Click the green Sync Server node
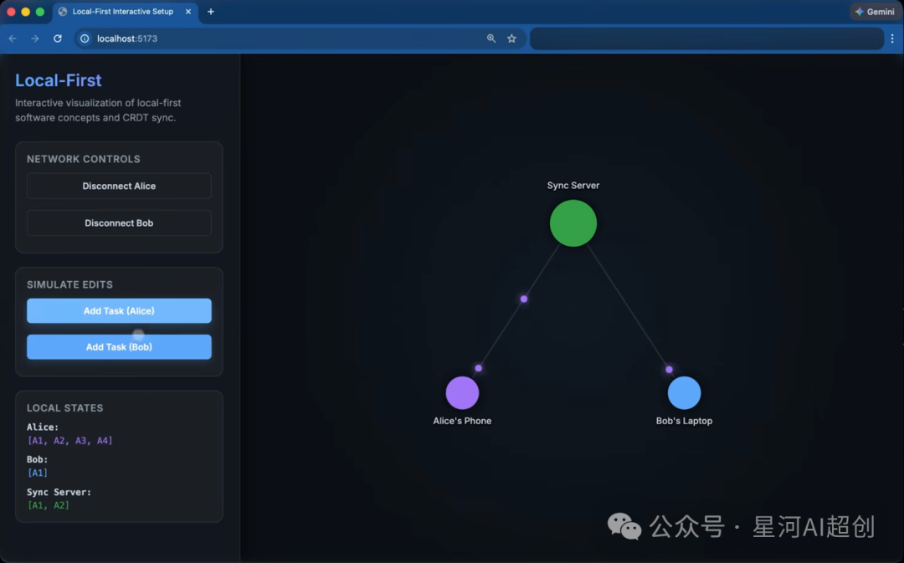The image size is (904, 563). 573,223
